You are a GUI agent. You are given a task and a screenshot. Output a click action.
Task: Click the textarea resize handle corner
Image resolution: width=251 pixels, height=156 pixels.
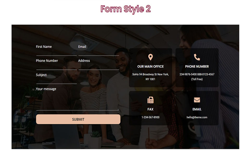coord(118,109)
